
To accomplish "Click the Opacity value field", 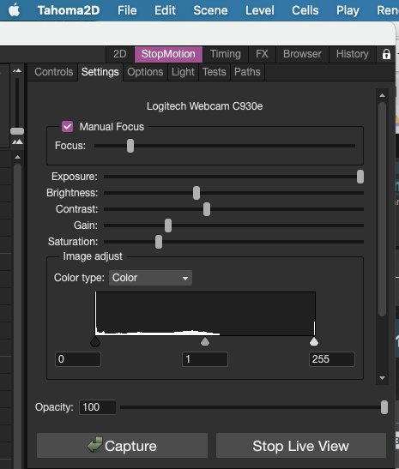I will click(98, 407).
